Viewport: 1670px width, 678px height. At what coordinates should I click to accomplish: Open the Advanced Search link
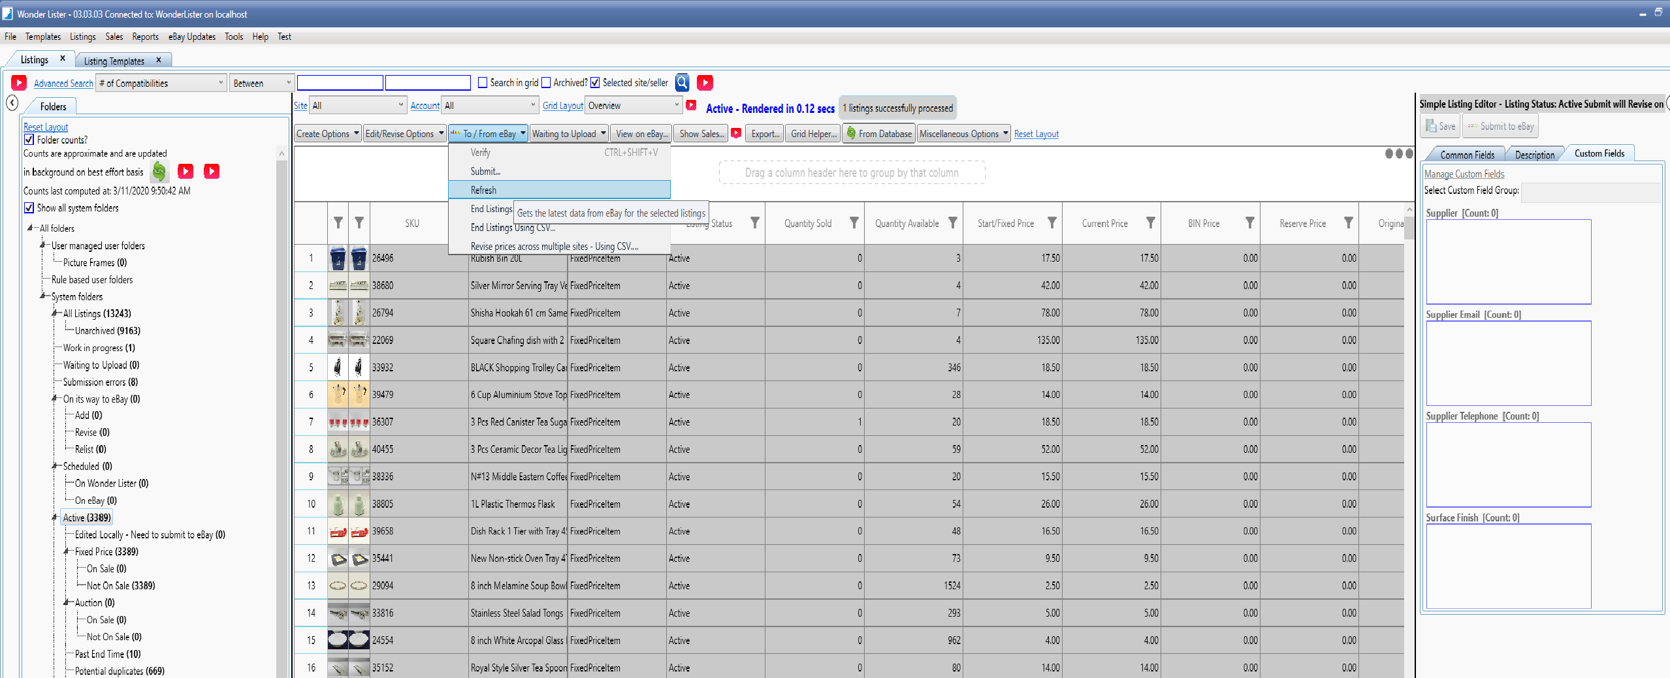(x=63, y=83)
